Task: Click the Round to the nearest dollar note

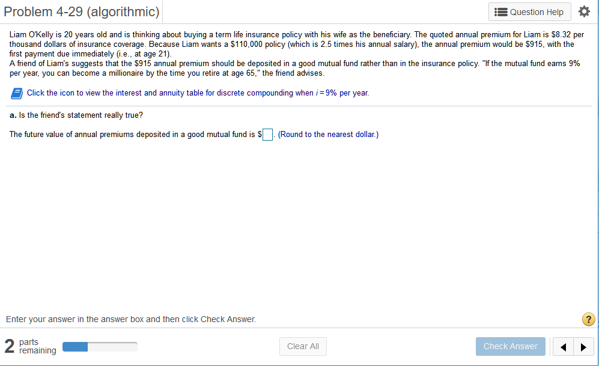Action: click(327, 134)
